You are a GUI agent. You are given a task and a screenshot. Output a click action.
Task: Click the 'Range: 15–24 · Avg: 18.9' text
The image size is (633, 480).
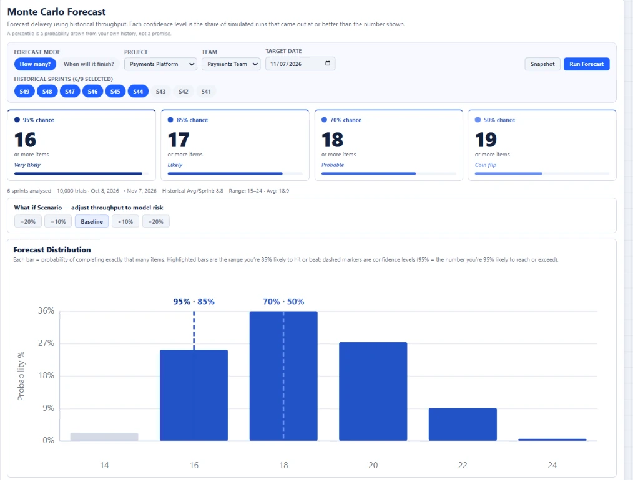[x=259, y=191]
